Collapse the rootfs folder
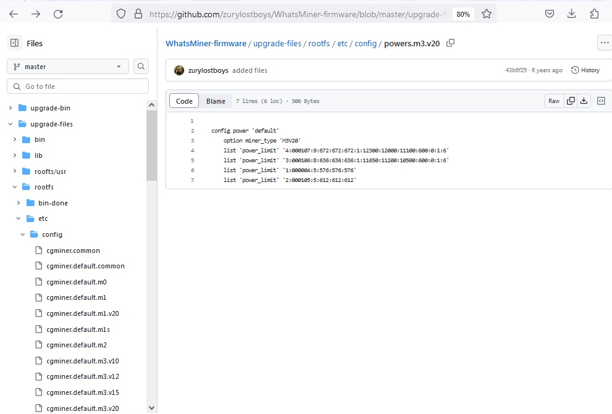Viewport: 612px width, 414px height. click(14, 187)
